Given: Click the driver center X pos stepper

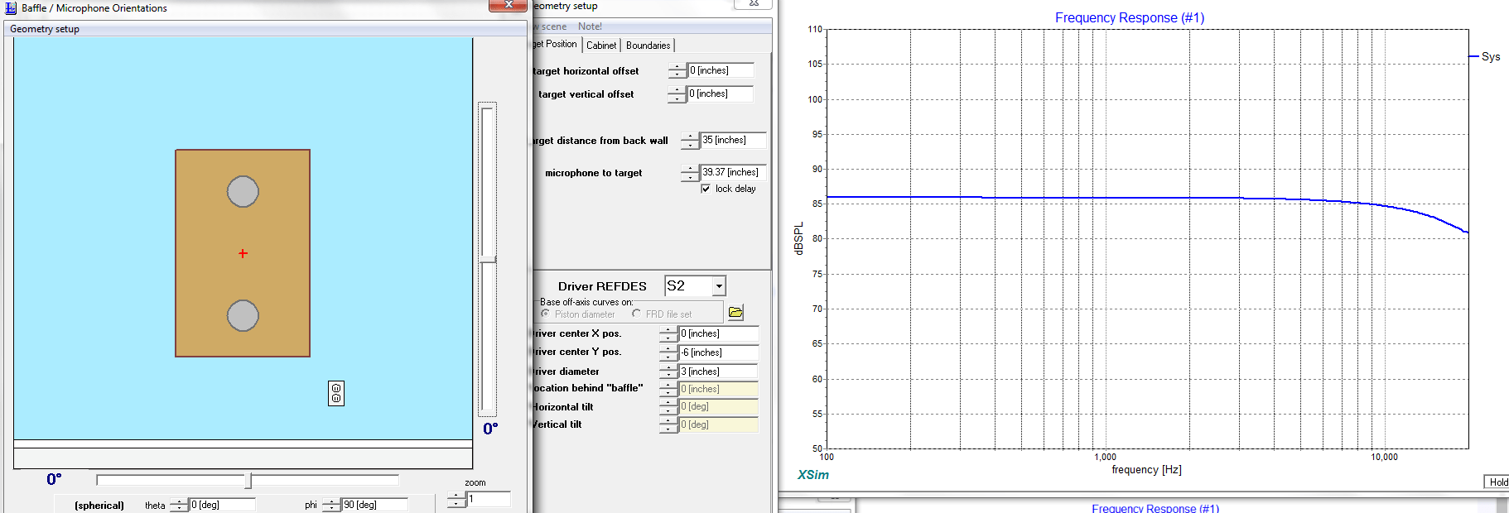Looking at the screenshot, I should 668,333.
